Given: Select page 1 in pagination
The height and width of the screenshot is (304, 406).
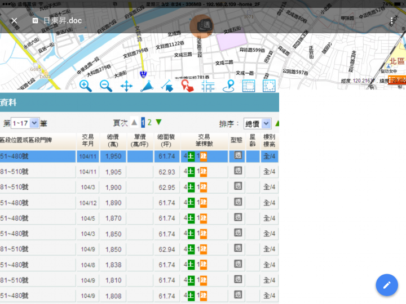Looking at the screenshot, I should coord(143,123).
